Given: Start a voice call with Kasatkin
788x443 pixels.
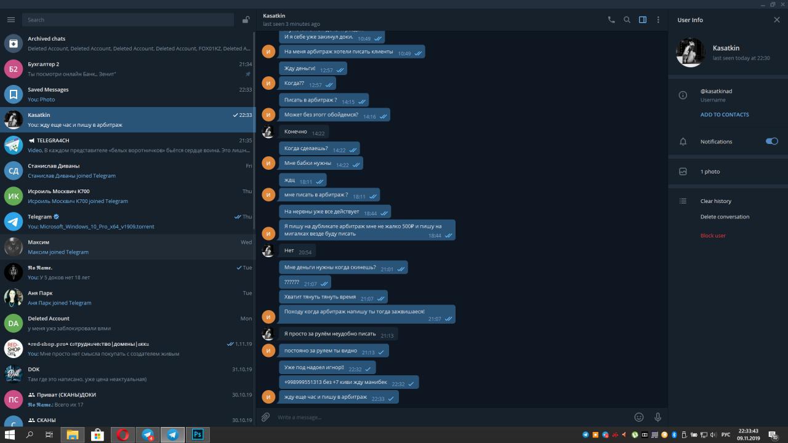Looking at the screenshot, I should [611, 20].
